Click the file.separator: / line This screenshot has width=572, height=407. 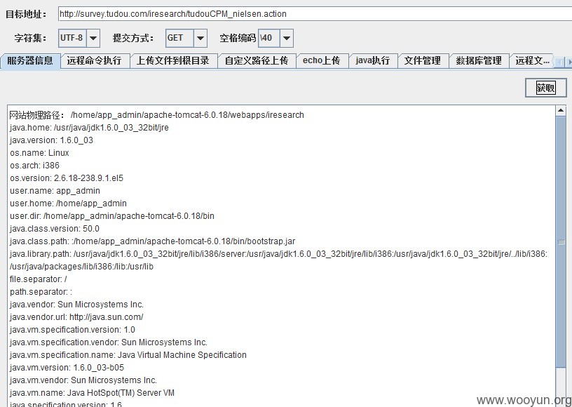tap(39, 279)
